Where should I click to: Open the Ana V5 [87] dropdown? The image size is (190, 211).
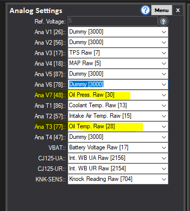tap(118, 74)
